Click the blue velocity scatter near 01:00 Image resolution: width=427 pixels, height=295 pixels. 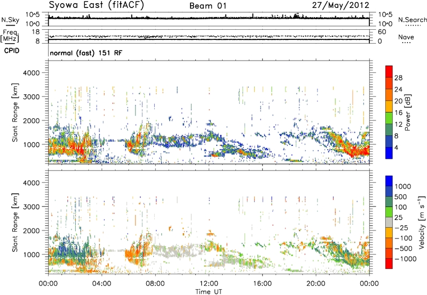(64, 249)
